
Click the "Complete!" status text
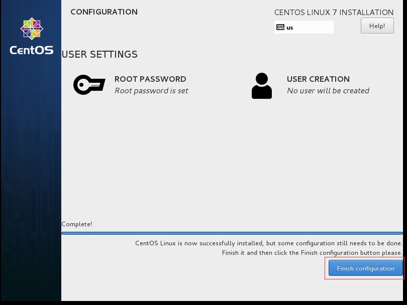77,224
